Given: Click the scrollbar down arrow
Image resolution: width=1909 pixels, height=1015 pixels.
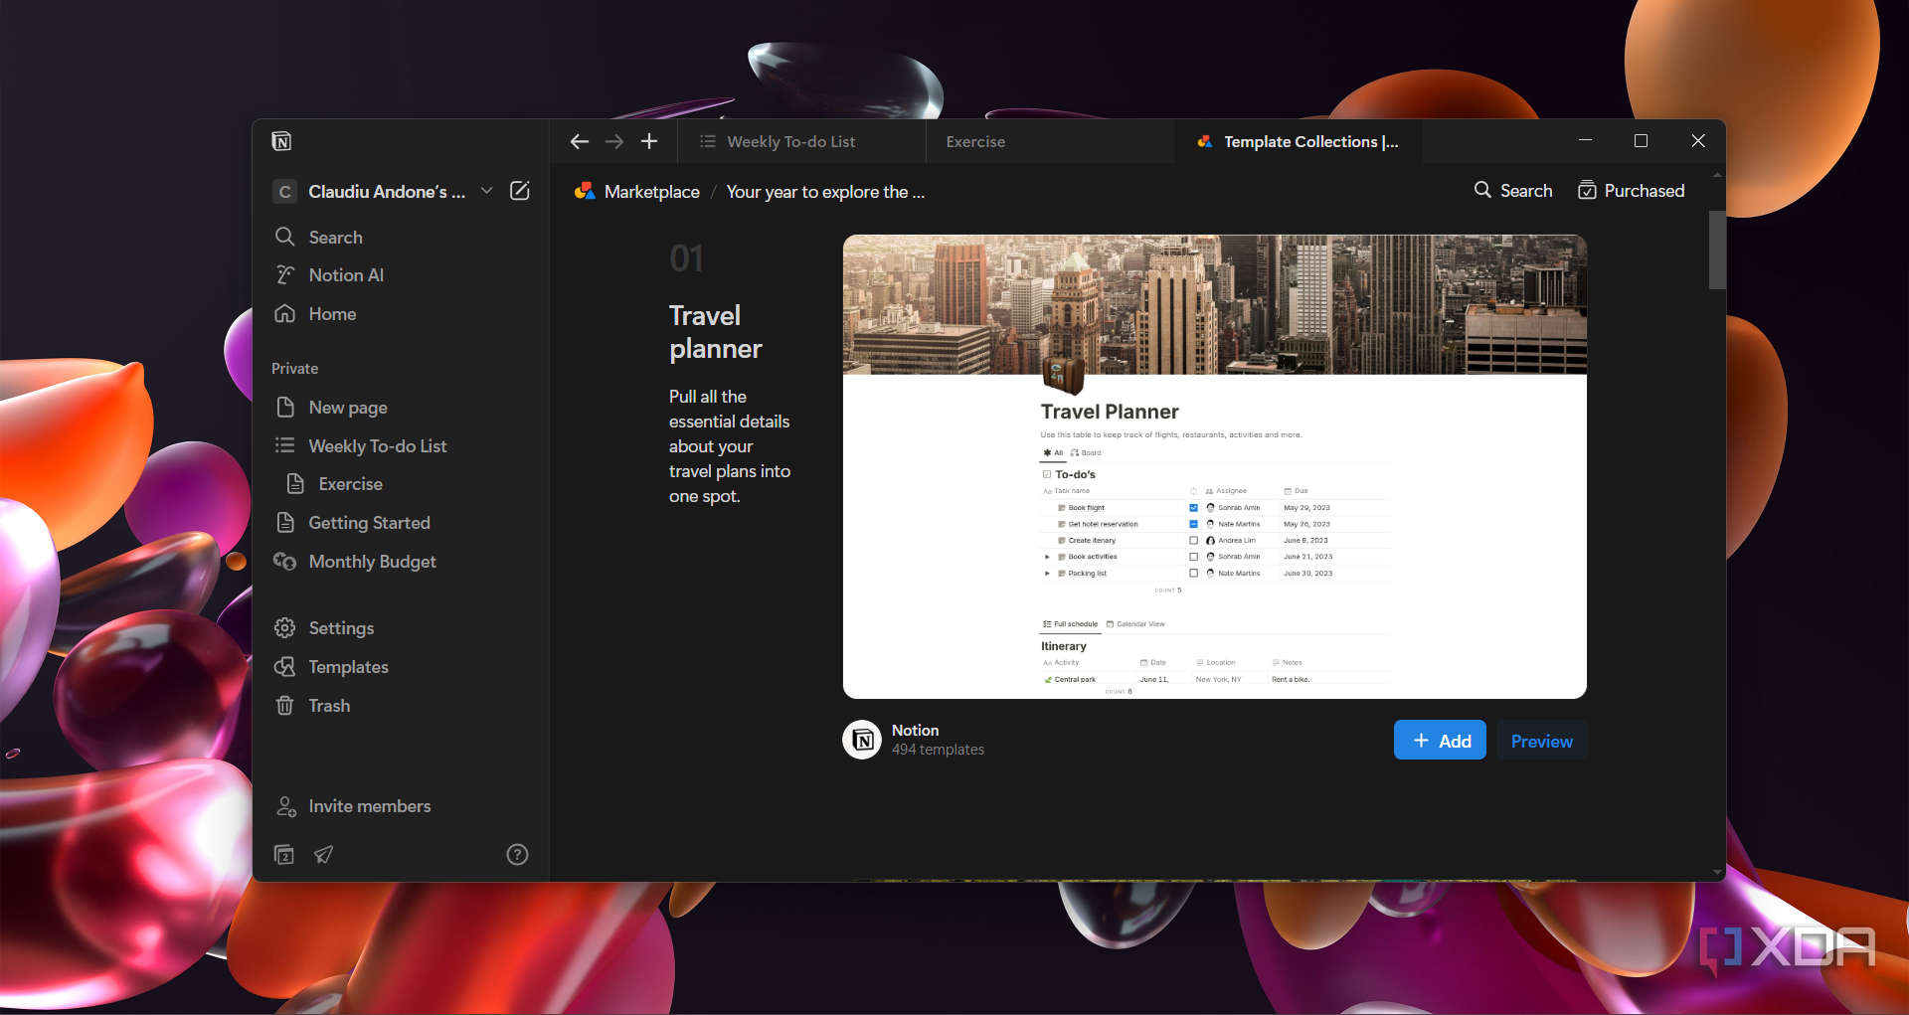Looking at the screenshot, I should tap(1717, 873).
